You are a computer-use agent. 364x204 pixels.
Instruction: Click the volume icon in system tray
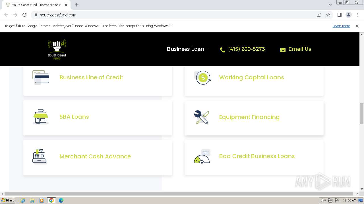point(323,200)
